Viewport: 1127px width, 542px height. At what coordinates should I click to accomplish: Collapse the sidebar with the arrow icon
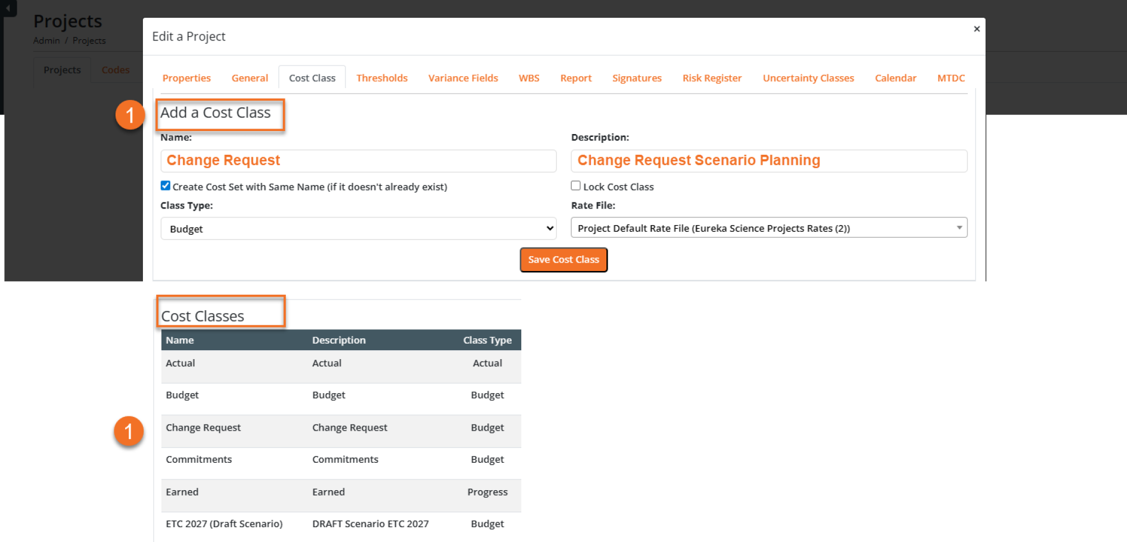pyautogui.click(x=8, y=8)
